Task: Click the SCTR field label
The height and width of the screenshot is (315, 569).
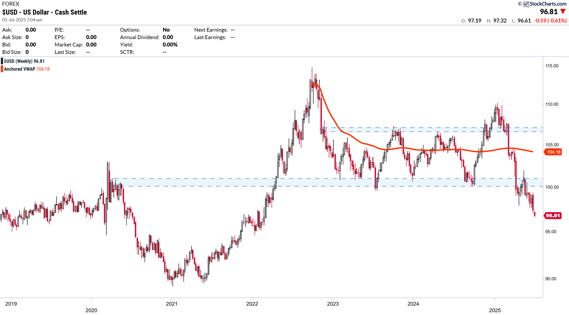Action: point(127,52)
